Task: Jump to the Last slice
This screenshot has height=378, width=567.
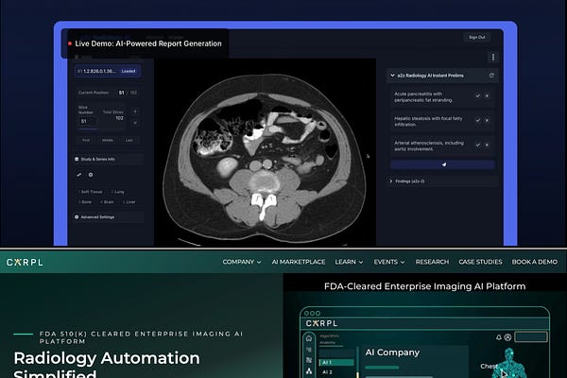Action: [129, 141]
